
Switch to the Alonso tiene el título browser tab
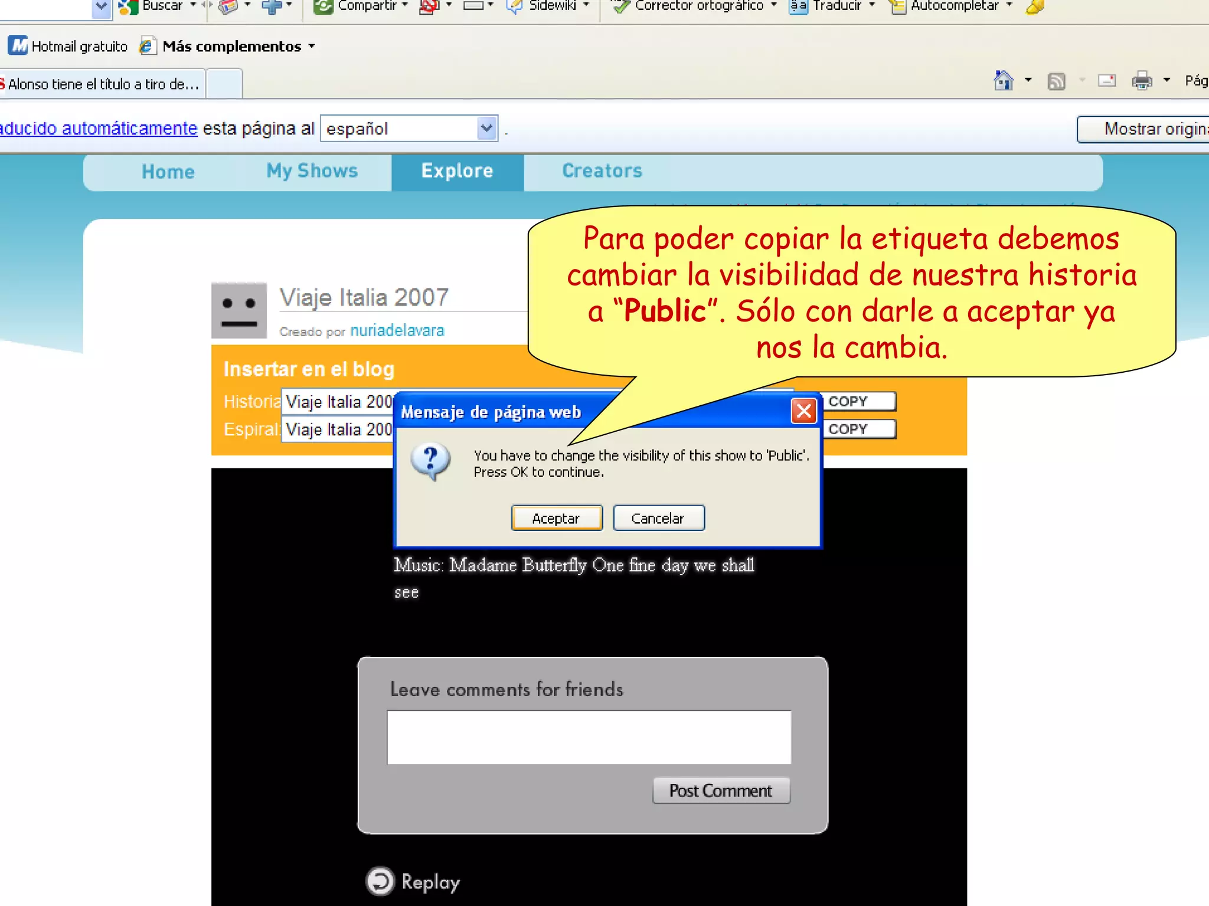pos(103,84)
